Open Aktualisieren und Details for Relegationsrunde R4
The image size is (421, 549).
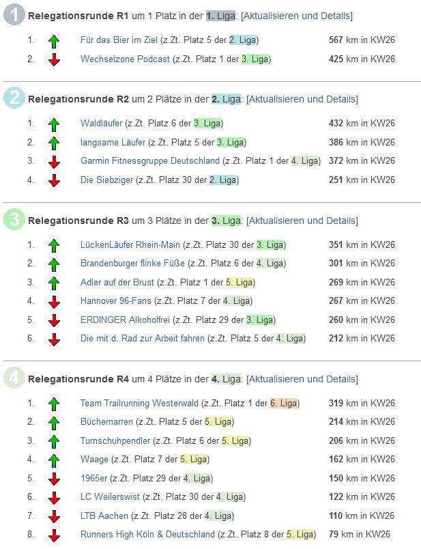302,379
